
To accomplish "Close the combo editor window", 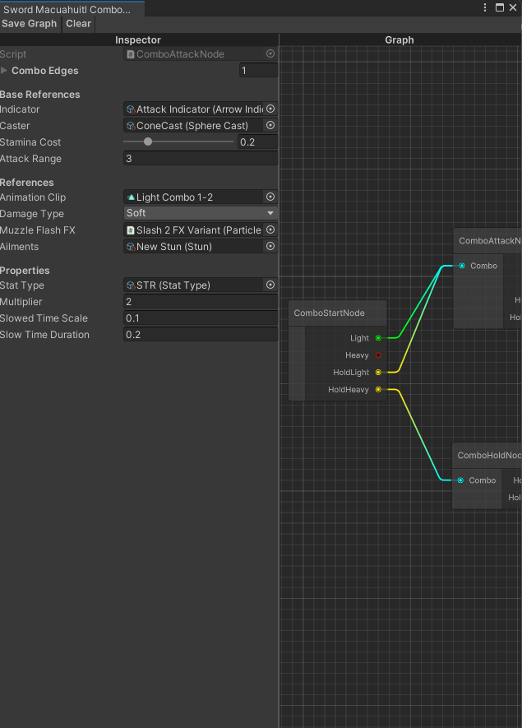I will coord(513,7).
